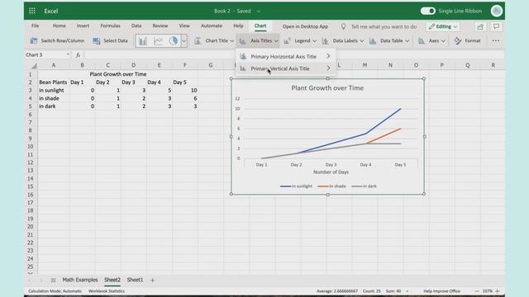529x297 pixels.
Task: Open the app launcher waffle icon
Action: pos(32,11)
